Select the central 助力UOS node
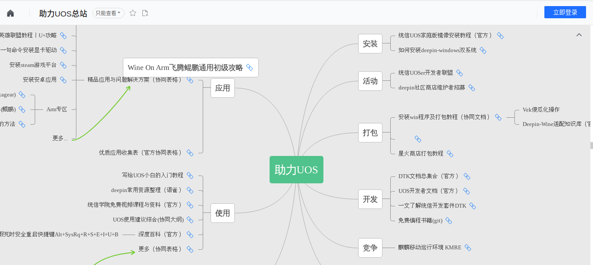 coord(296,170)
